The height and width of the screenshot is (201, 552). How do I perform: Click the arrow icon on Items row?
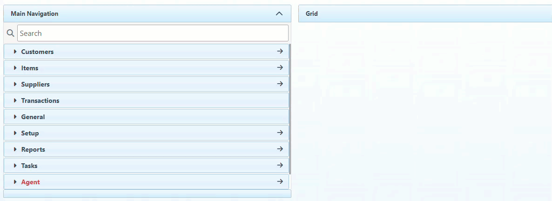[280, 67]
